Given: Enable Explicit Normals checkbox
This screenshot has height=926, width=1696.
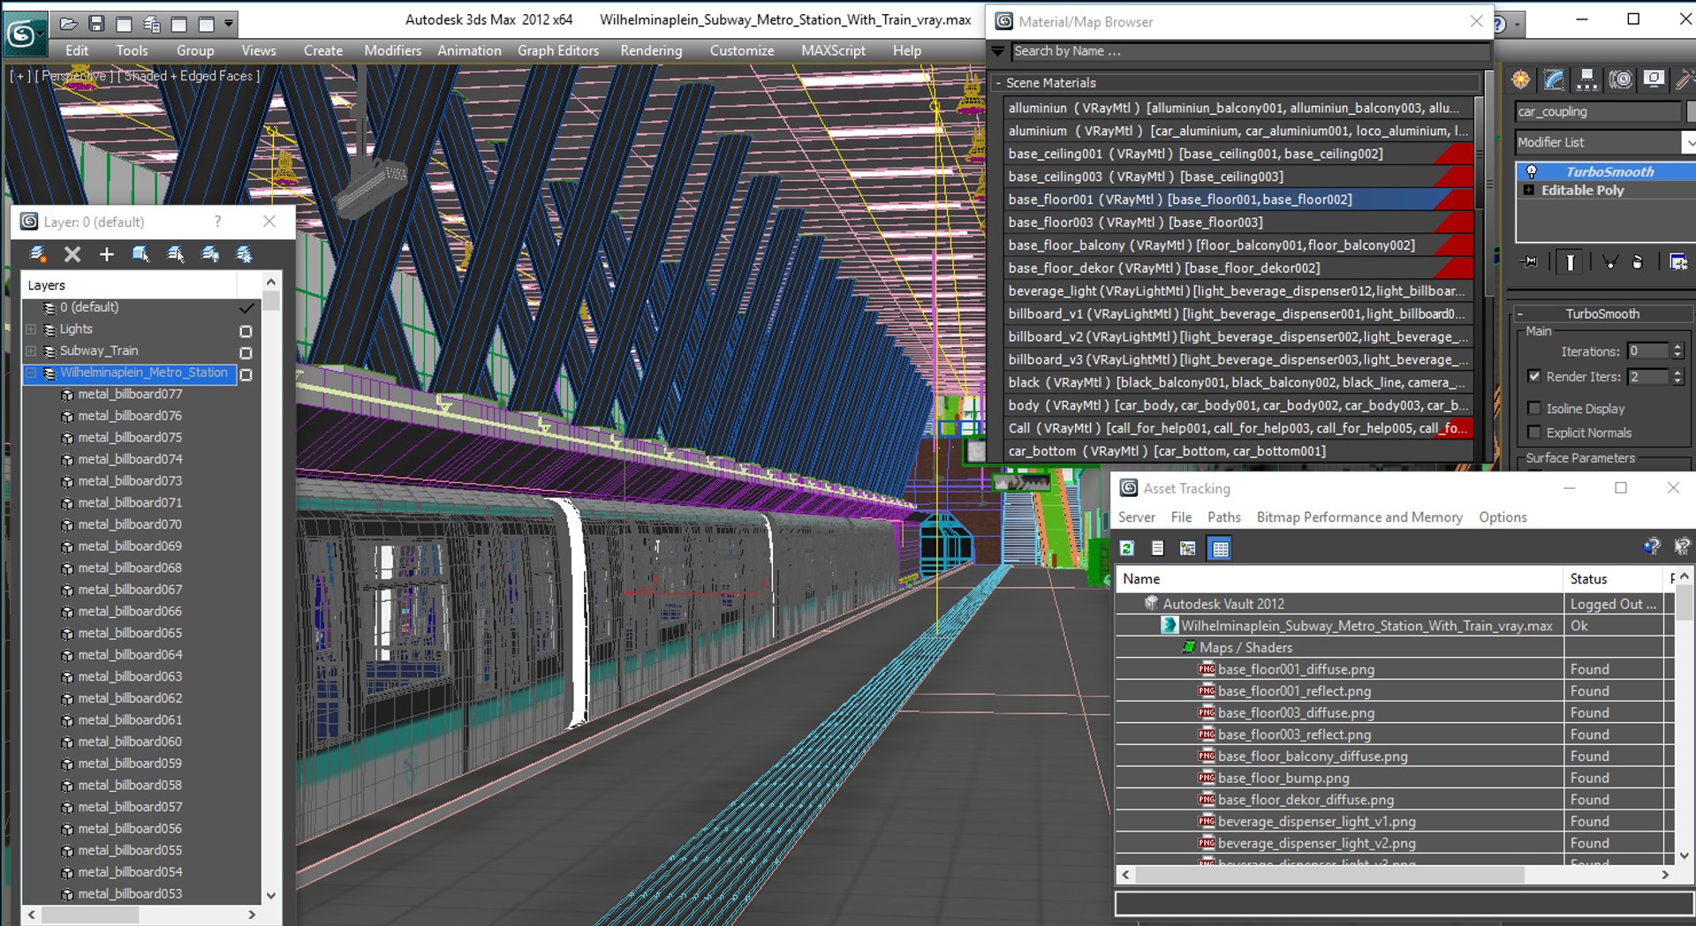Looking at the screenshot, I should (1534, 433).
